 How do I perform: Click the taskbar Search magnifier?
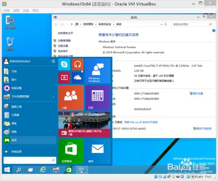(18, 170)
